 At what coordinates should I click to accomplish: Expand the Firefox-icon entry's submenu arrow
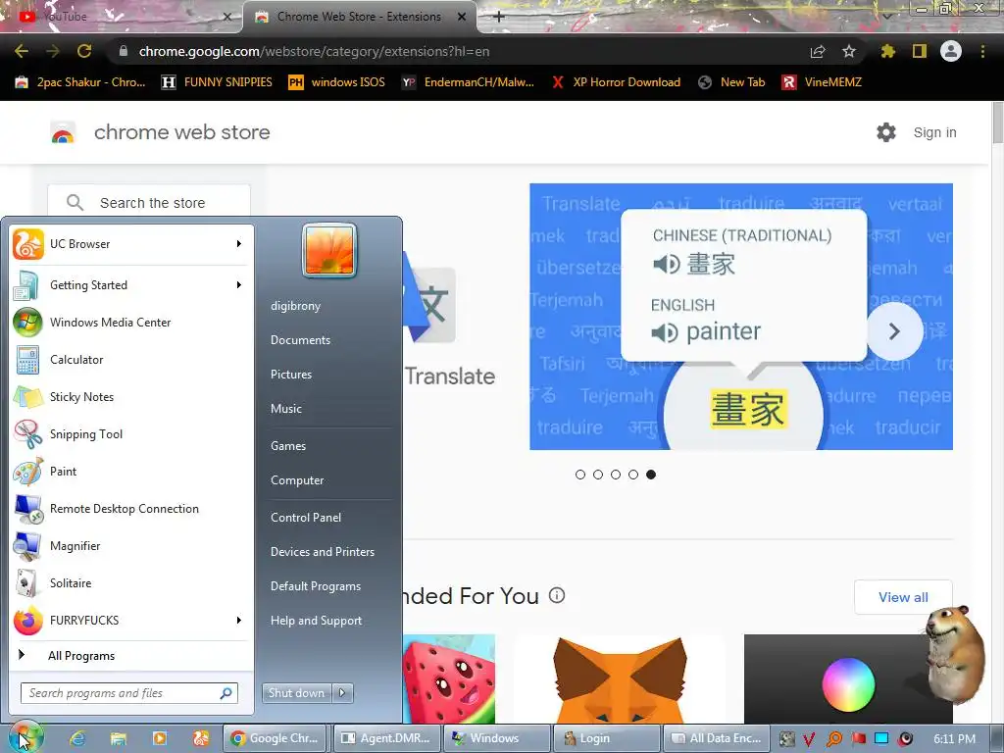coord(239,620)
